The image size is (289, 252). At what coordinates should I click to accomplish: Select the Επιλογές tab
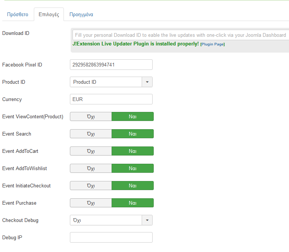click(49, 14)
